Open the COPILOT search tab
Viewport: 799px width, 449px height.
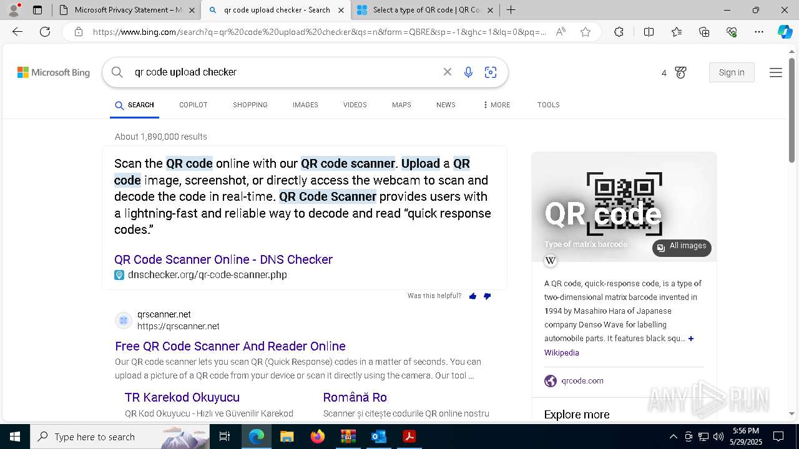point(194,105)
